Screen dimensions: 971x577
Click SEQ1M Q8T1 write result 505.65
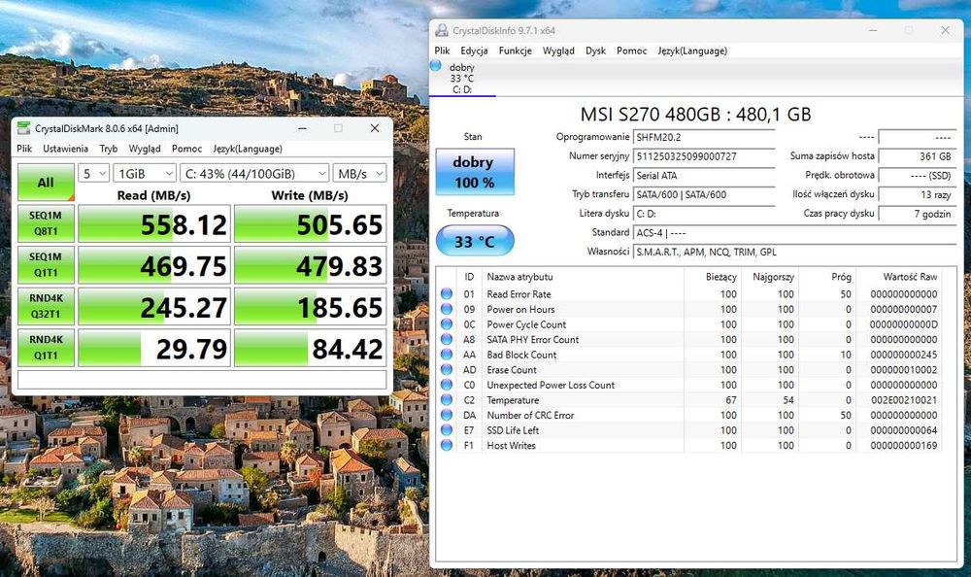311,223
